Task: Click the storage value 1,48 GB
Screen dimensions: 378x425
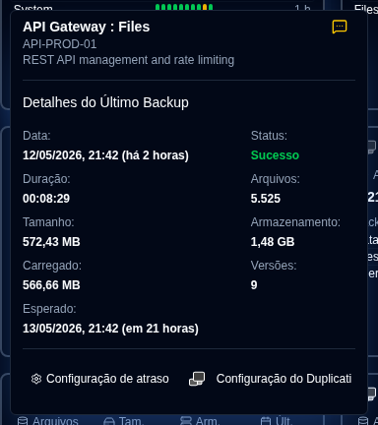Action: point(273,242)
